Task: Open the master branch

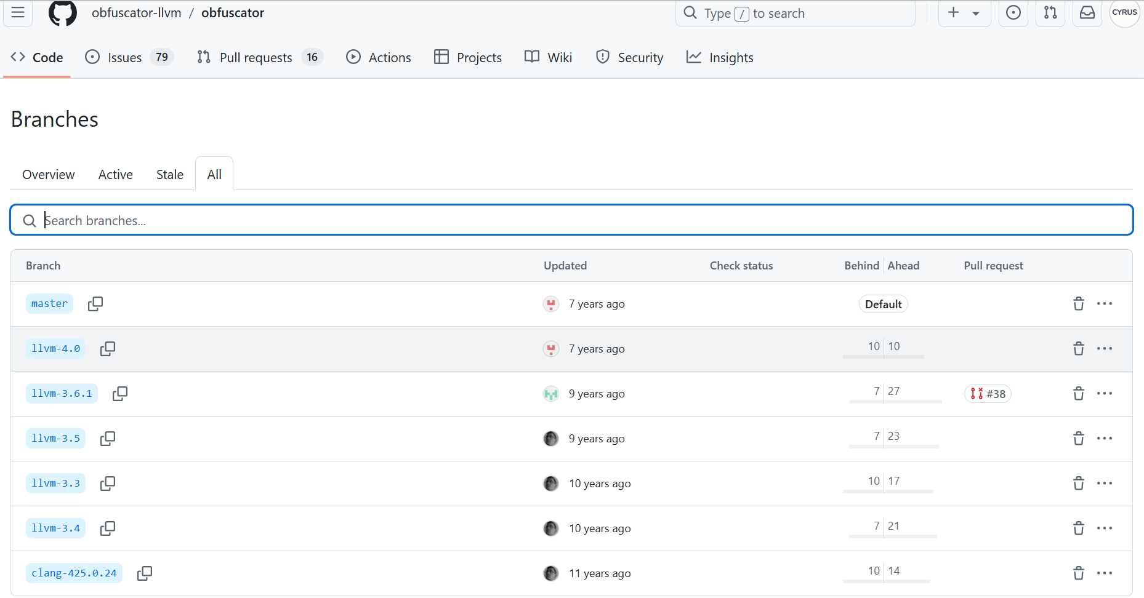Action: [x=49, y=303]
